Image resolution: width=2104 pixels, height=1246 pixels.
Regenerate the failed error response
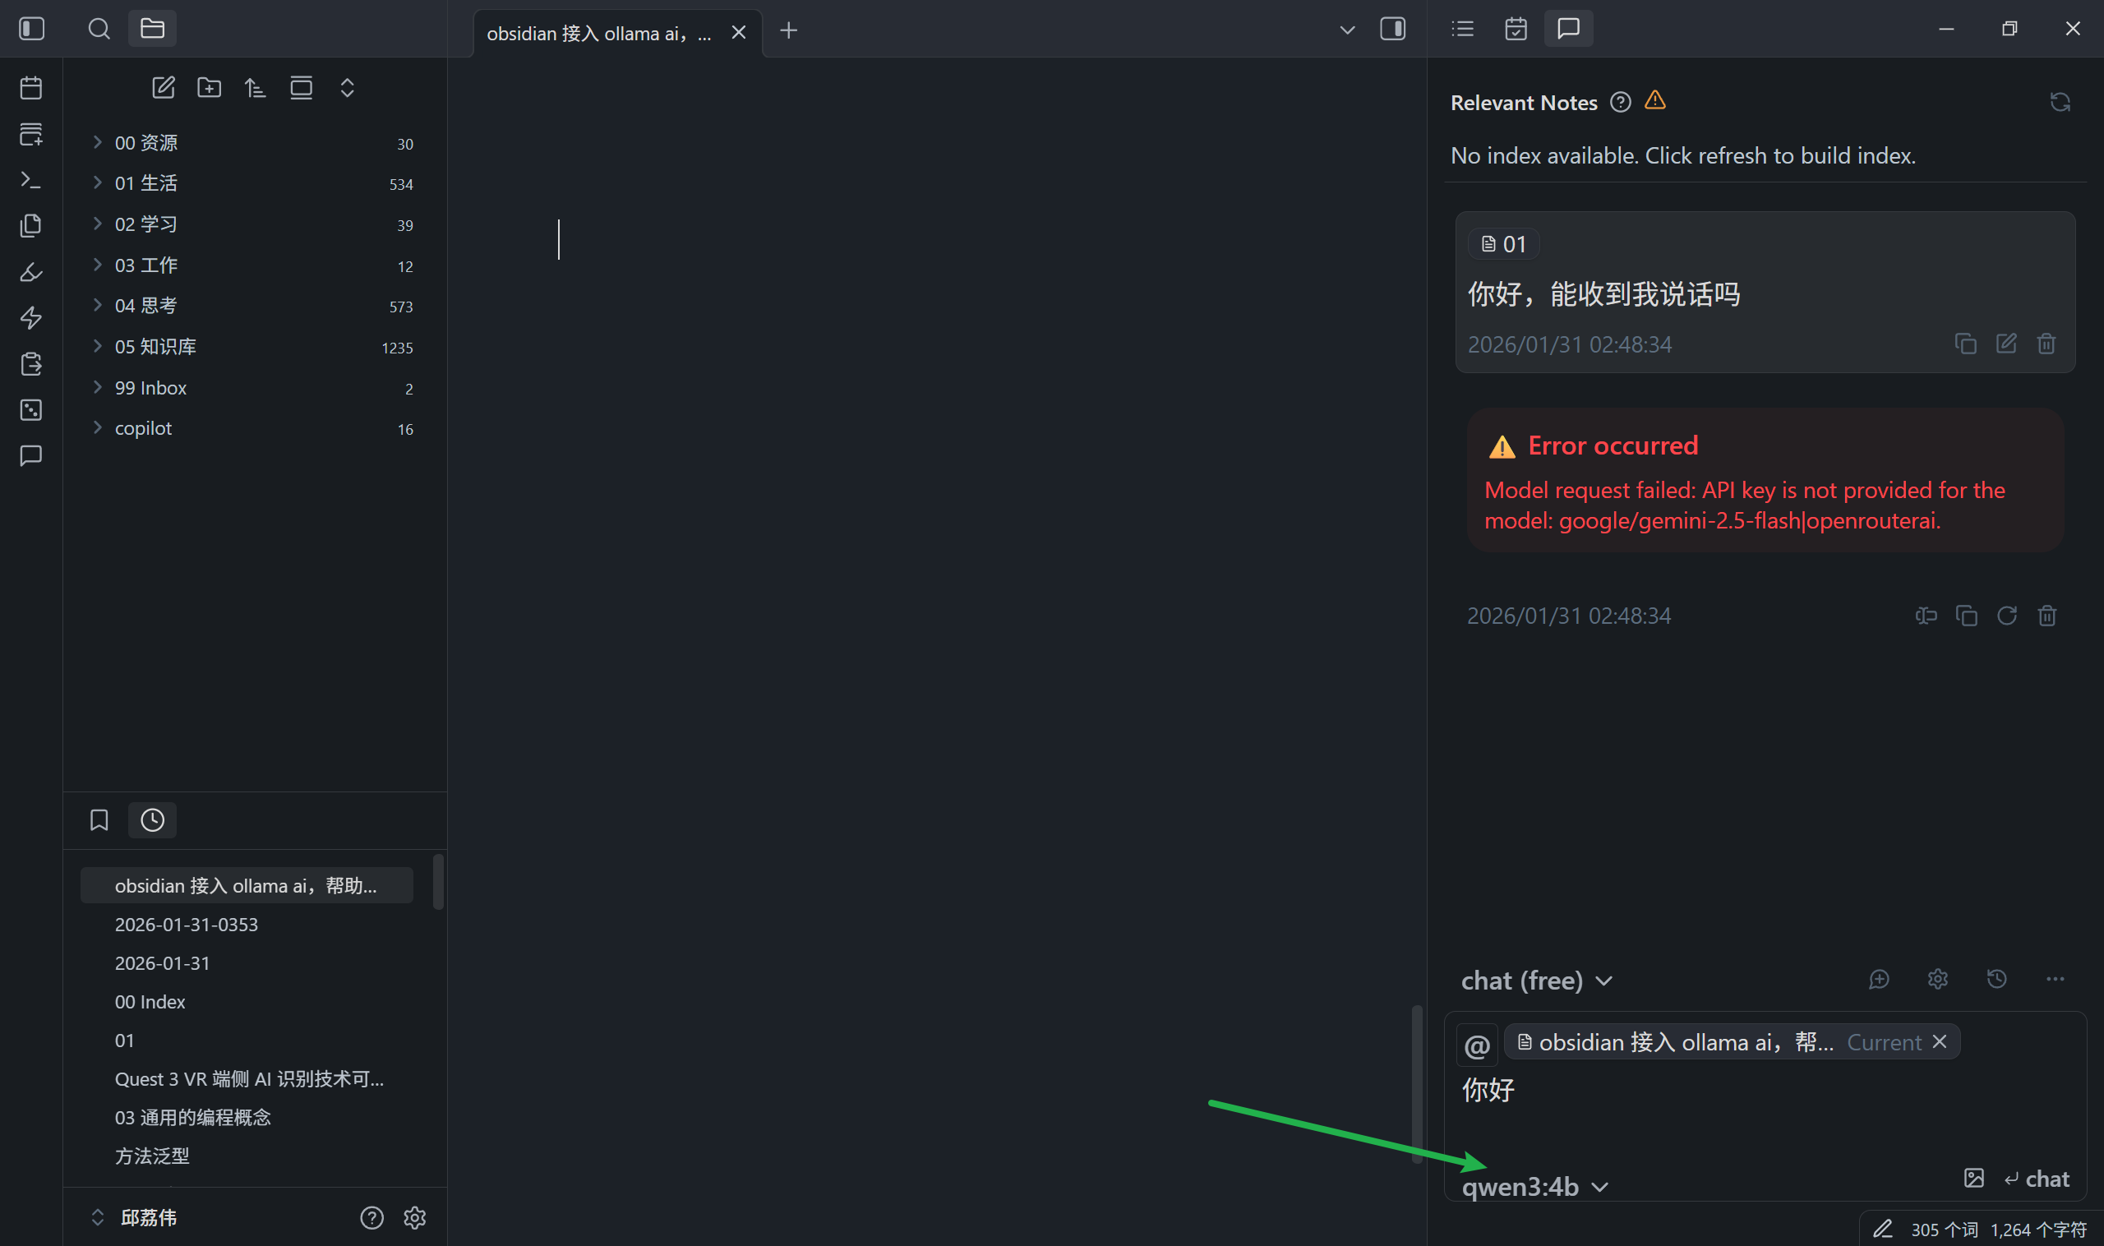[x=2005, y=616]
